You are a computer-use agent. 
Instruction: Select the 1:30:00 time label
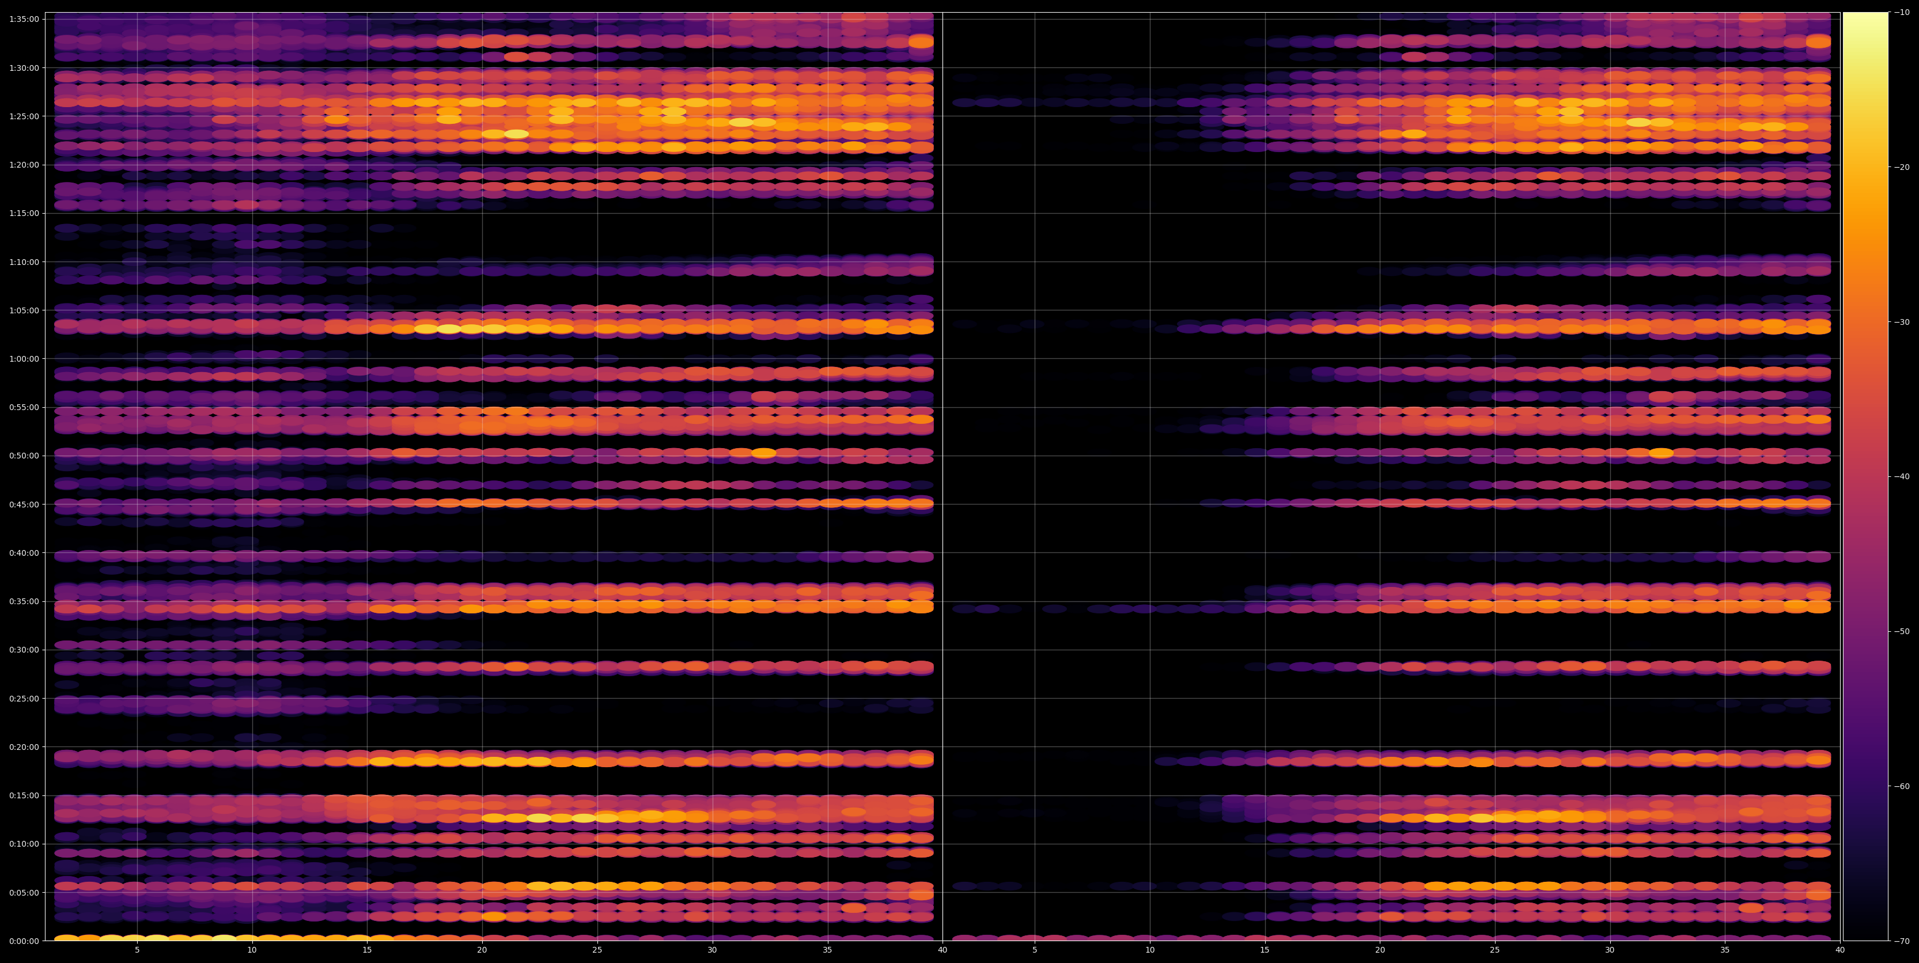tap(24, 68)
